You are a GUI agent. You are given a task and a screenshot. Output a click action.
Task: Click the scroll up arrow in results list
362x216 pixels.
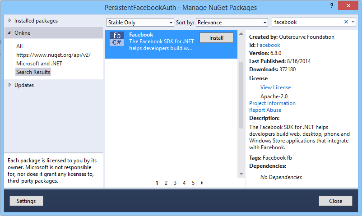point(241,34)
